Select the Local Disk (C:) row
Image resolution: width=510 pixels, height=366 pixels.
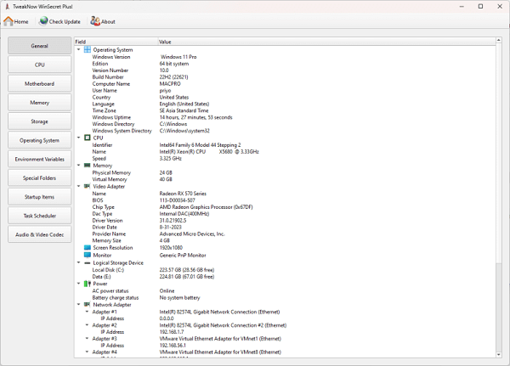285,270
